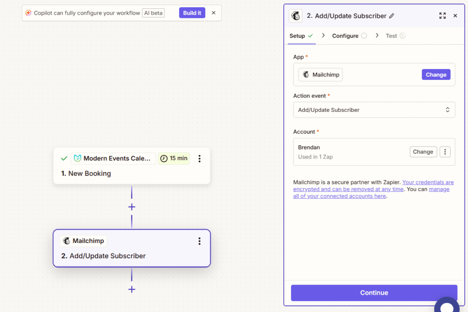
Task: Open the three-dot menu on New Booking step
Action: pos(199,159)
